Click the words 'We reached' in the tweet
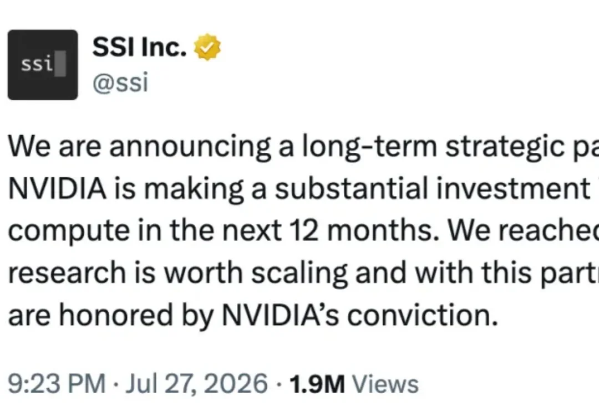The width and height of the screenshot is (599, 412). click(524, 231)
